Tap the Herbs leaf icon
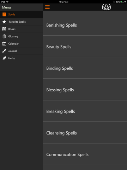This screenshot has width=127, height=170. (x=4, y=58)
